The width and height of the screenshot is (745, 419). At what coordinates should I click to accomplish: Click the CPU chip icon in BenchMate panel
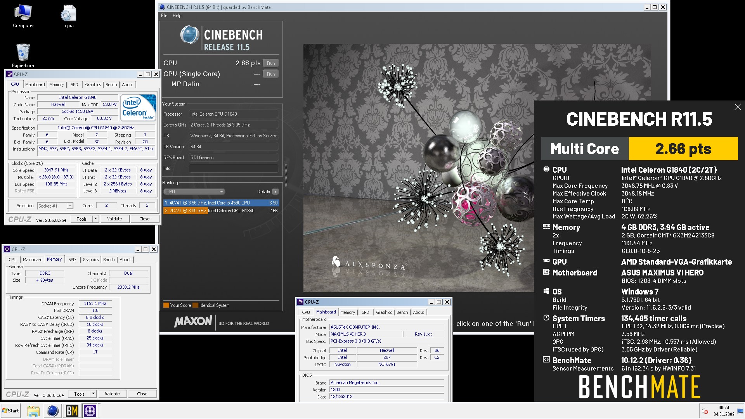[546, 169]
